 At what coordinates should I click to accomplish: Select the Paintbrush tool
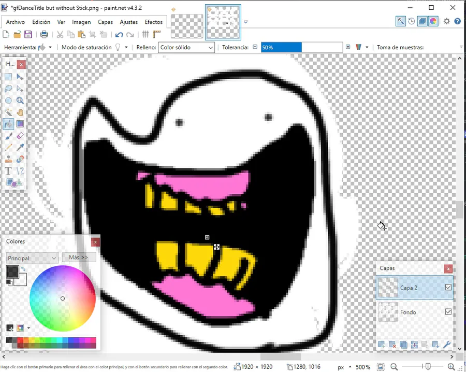(x=8, y=136)
